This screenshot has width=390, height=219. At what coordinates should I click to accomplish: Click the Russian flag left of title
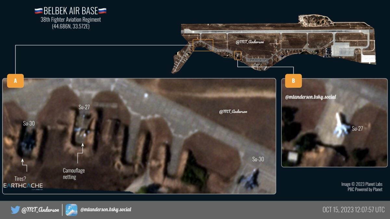point(38,11)
